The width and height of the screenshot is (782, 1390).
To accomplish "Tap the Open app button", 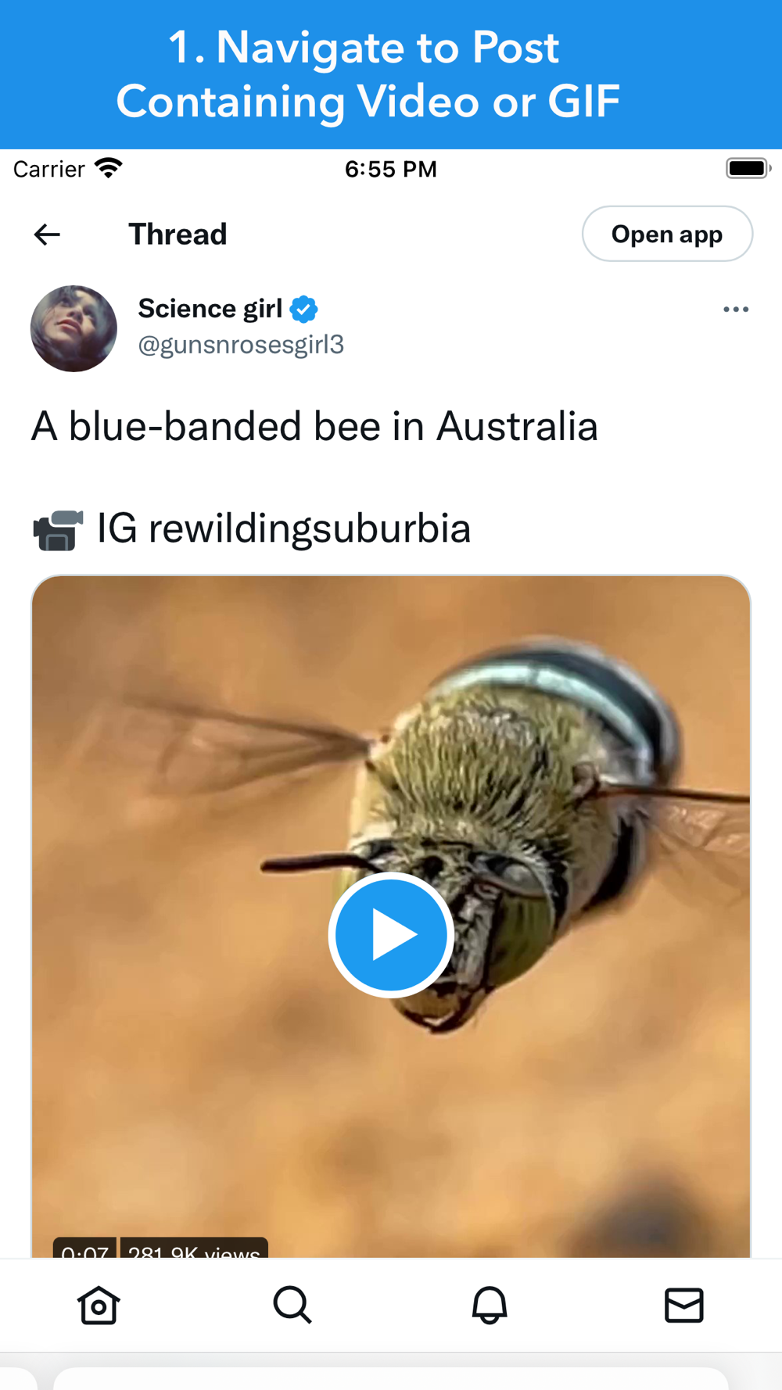I will click(x=667, y=234).
